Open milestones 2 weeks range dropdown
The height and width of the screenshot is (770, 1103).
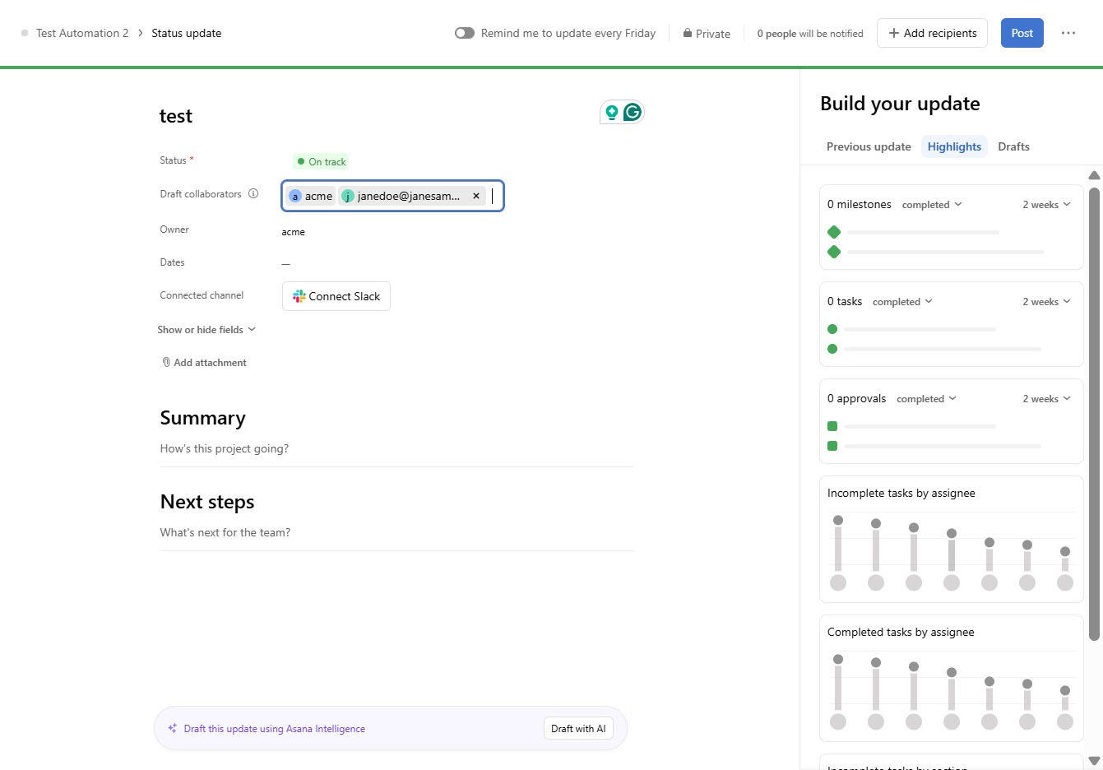1046,205
